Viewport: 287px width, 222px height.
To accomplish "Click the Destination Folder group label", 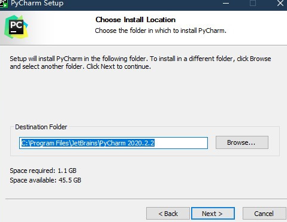I will pos(41,127).
